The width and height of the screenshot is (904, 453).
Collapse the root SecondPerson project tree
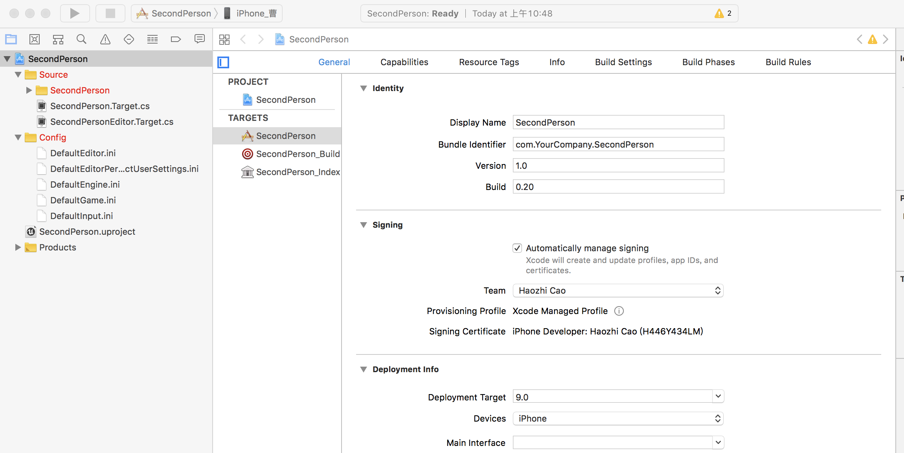7,59
